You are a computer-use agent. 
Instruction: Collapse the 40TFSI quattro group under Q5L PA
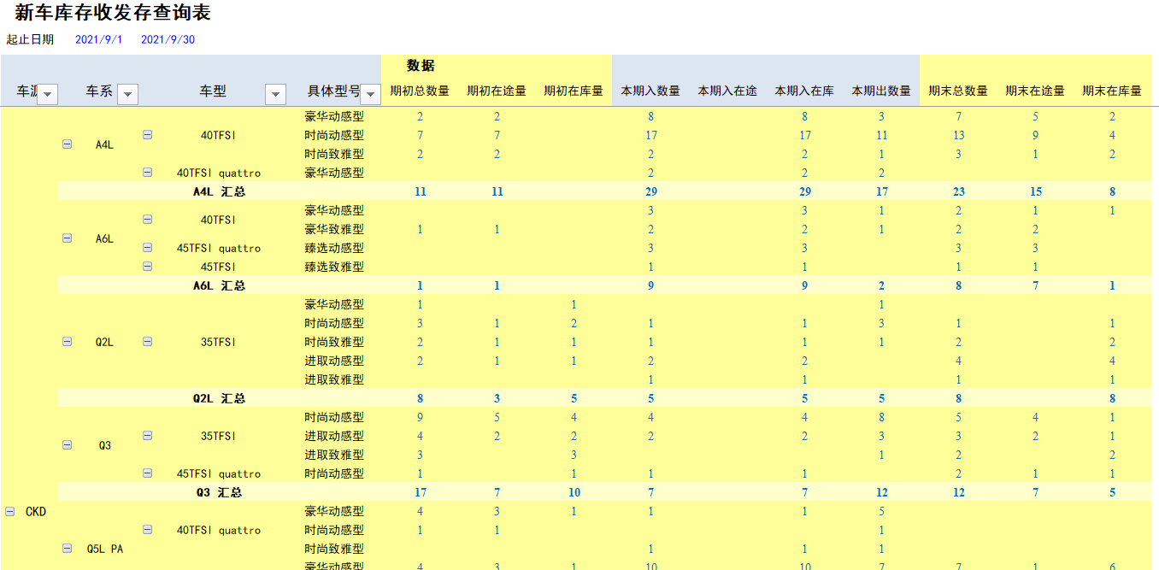(x=147, y=530)
